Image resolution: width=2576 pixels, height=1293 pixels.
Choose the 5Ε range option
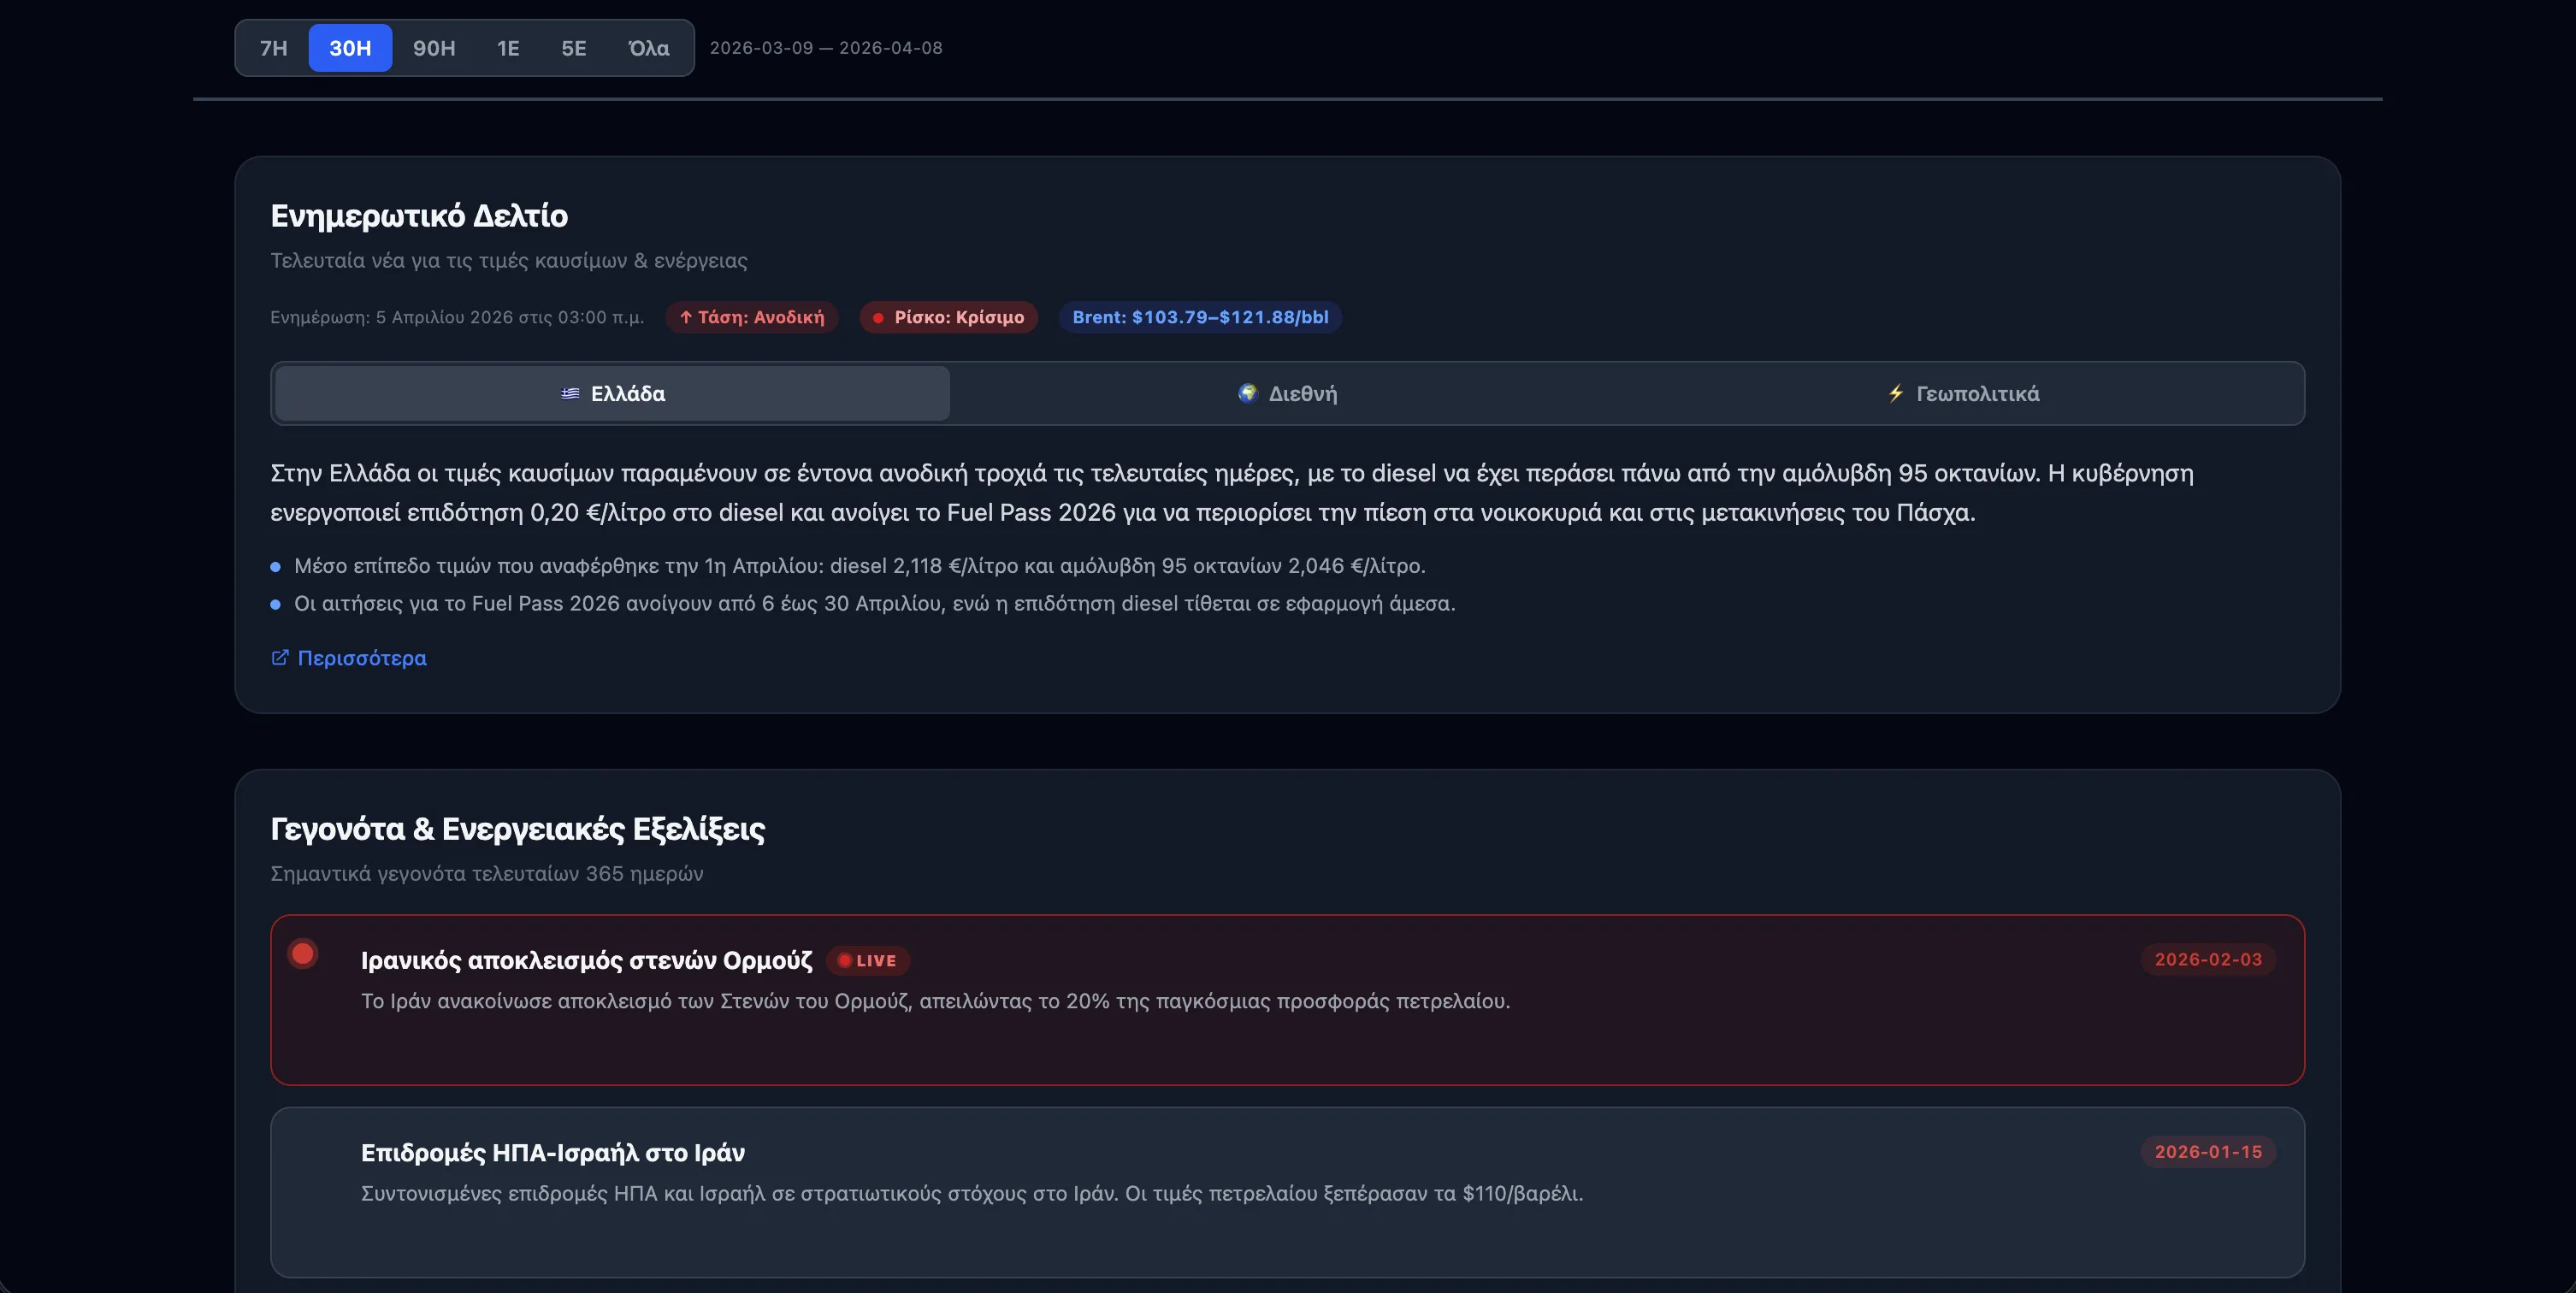tap(573, 48)
